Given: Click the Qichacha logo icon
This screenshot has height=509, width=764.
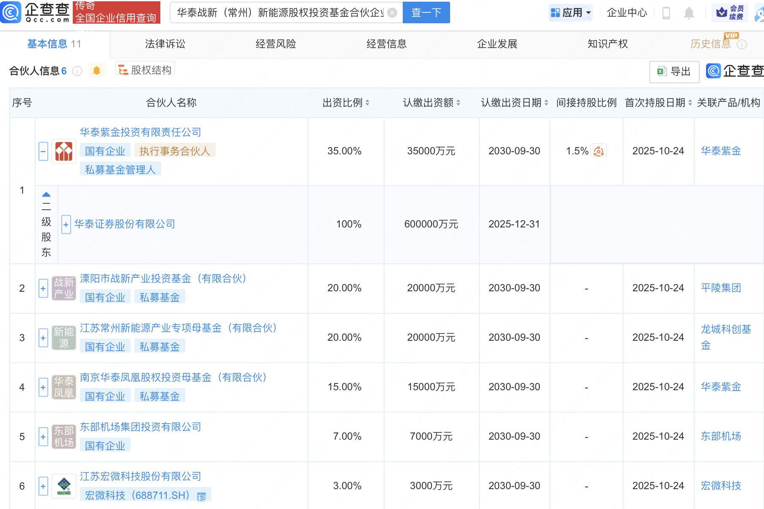Looking at the screenshot, I should click(11, 12).
